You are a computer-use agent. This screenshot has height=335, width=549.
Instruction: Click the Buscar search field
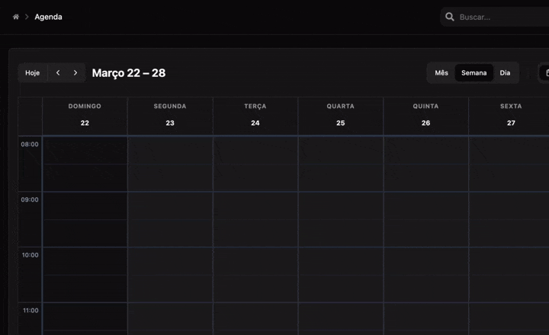(x=494, y=17)
